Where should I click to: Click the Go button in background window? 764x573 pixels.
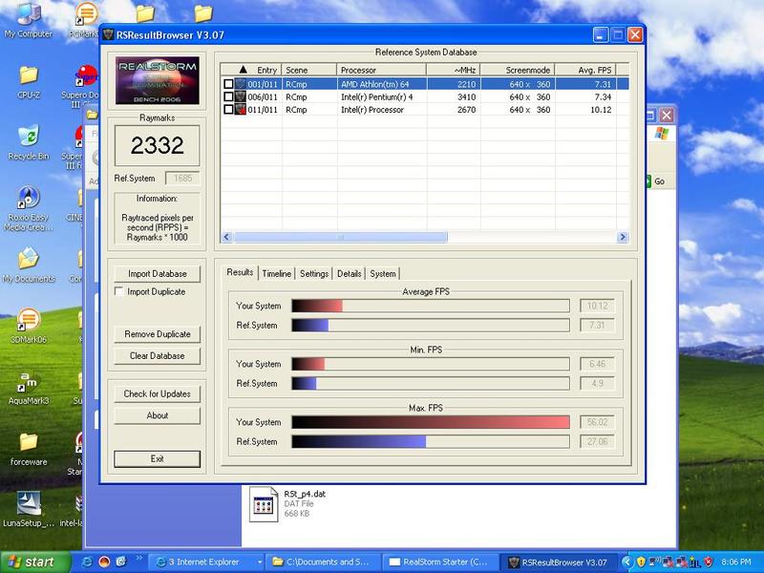click(x=655, y=181)
